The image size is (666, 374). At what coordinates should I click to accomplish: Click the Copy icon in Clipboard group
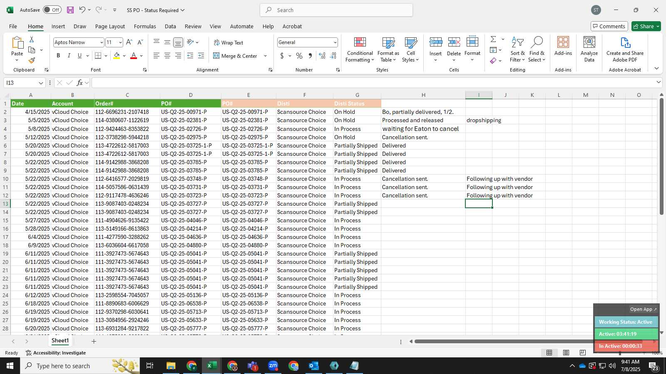click(32, 50)
